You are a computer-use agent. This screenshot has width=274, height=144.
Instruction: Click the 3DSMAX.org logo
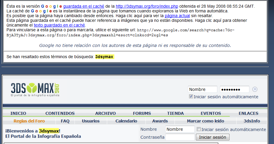pyautogui.click(x=35, y=89)
